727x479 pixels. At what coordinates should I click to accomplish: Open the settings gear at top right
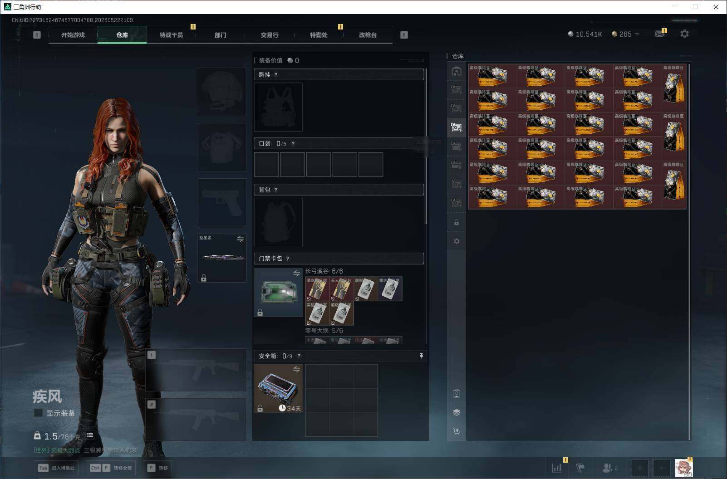click(684, 34)
